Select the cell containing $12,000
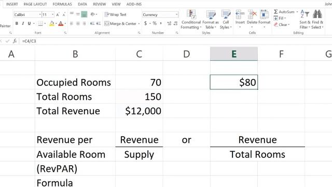The width and height of the screenshot is (332, 187). point(139,111)
